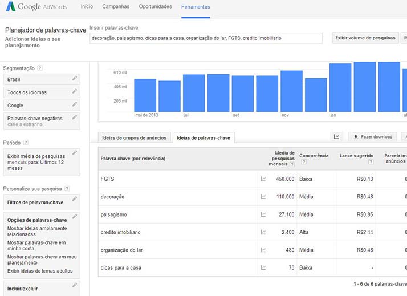This screenshot has height=296, width=407.
Task: Open Segmentação help question mark
Action: point(40,68)
